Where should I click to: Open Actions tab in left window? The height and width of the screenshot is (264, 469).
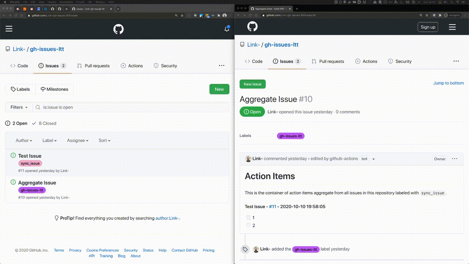pos(132,66)
